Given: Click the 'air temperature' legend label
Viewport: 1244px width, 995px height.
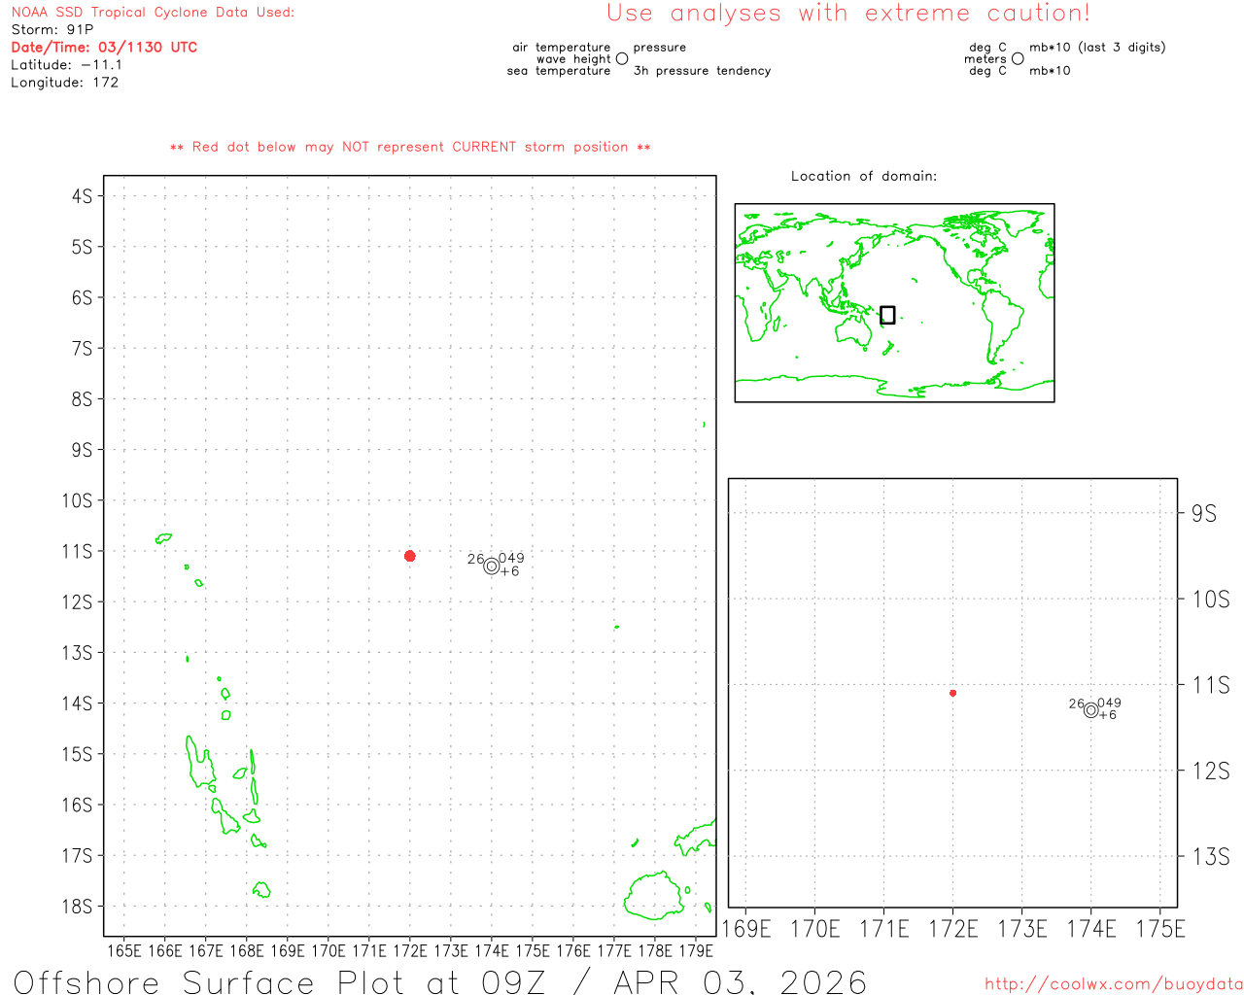Looking at the screenshot, I should 562,48.
